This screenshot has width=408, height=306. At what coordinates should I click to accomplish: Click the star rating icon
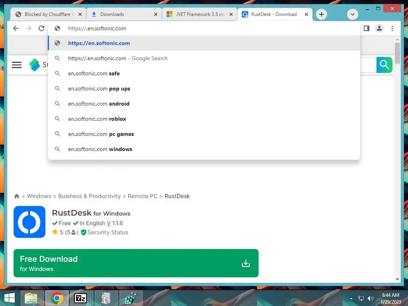coord(55,232)
